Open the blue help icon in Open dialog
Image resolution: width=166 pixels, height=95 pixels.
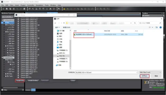click(161, 27)
